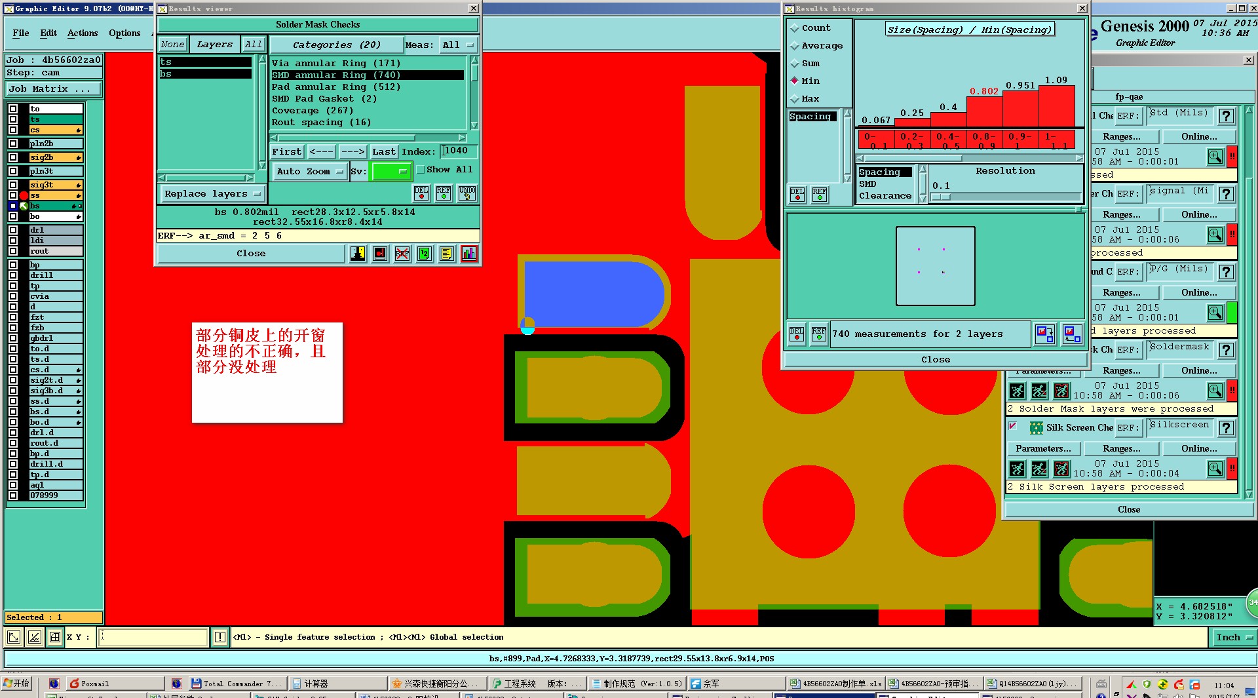The height and width of the screenshot is (698, 1258).
Task: Click the Job Matrix button
Action: [x=54, y=89]
